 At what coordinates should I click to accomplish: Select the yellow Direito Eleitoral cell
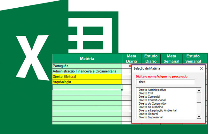tap(87, 77)
